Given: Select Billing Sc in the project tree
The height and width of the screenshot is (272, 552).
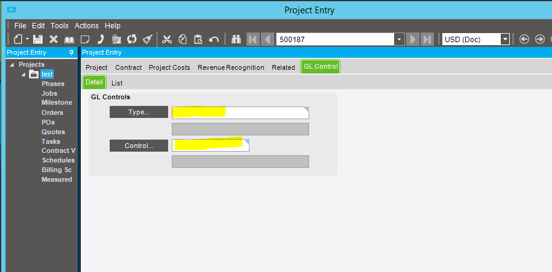Looking at the screenshot, I should coord(57,170).
